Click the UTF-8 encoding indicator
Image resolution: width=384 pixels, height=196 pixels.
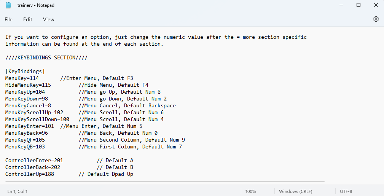click(346, 191)
